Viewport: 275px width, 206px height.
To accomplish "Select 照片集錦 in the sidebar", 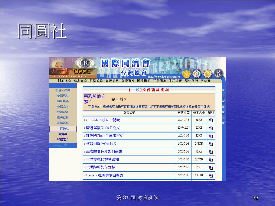I will 63,101.
